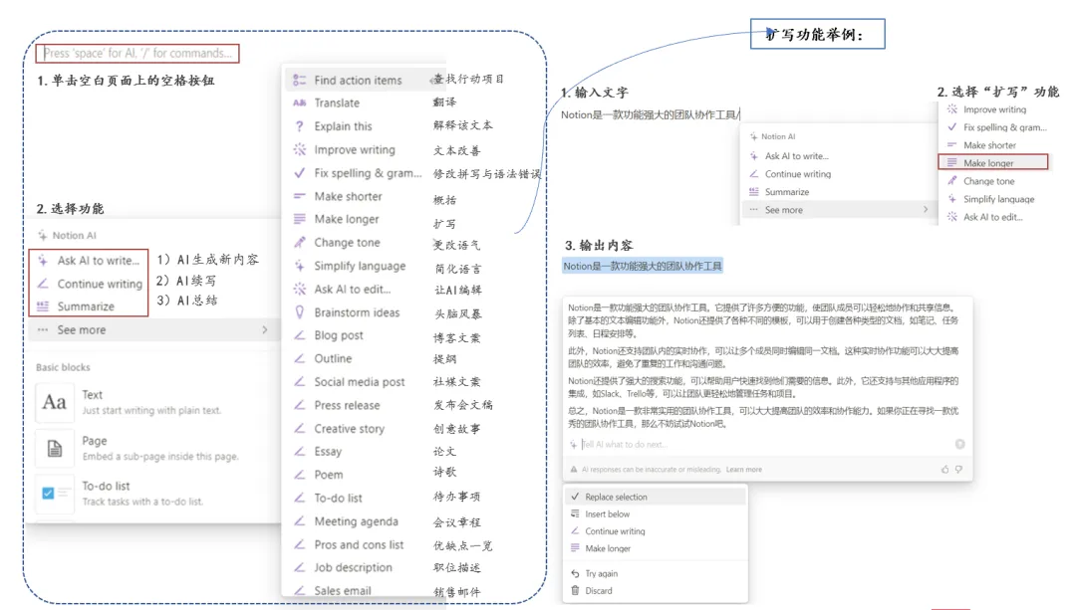Click the Make shorter lines icon in long menu

[x=299, y=196]
